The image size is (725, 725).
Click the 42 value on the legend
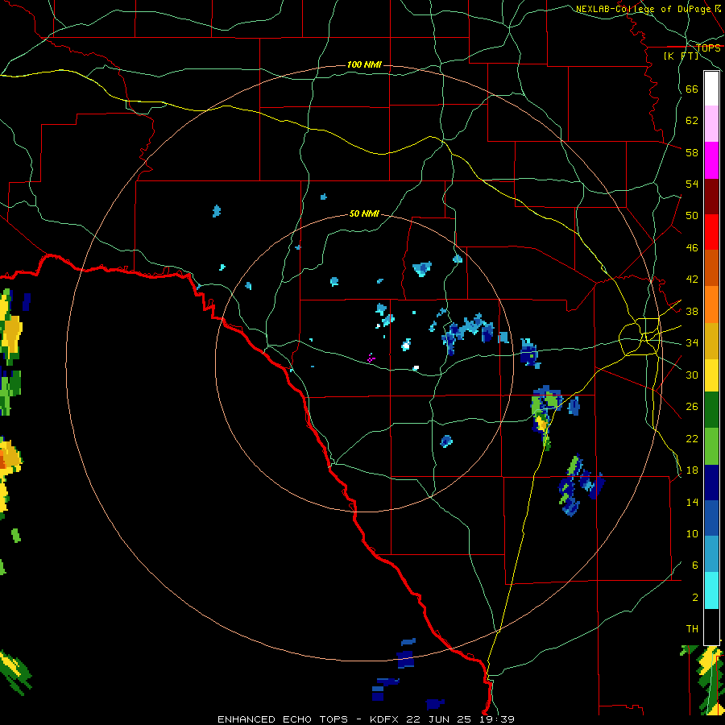[692, 280]
